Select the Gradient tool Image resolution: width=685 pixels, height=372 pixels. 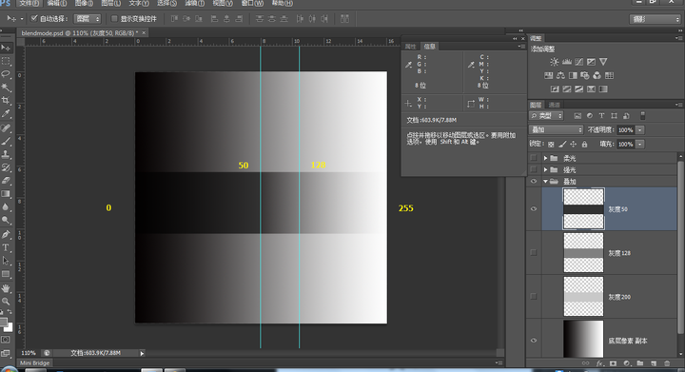(x=6, y=194)
